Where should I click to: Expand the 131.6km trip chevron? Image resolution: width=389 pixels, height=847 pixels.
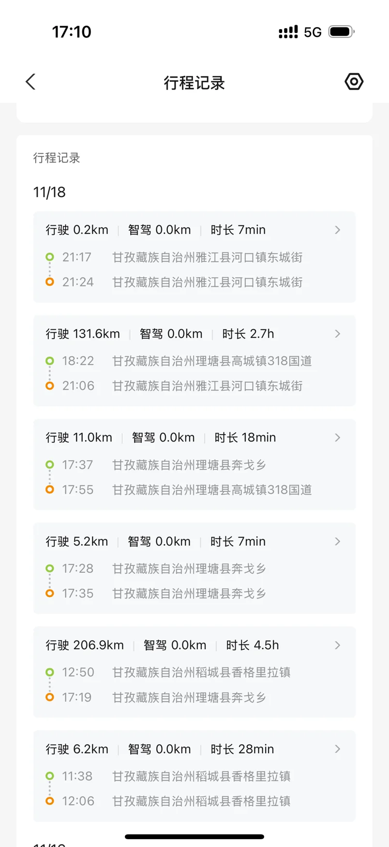(338, 334)
